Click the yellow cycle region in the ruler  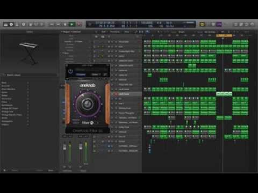click(x=224, y=35)
